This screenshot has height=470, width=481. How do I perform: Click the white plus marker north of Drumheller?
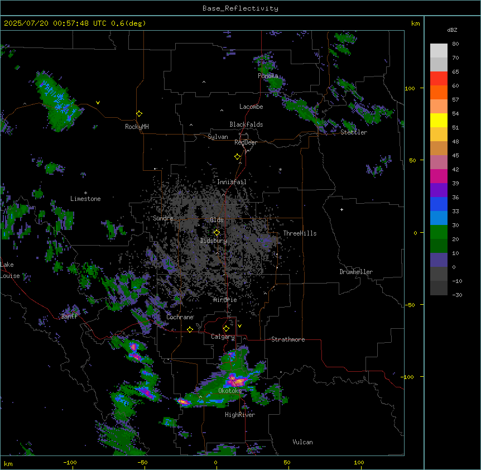[x=341, y=209]
